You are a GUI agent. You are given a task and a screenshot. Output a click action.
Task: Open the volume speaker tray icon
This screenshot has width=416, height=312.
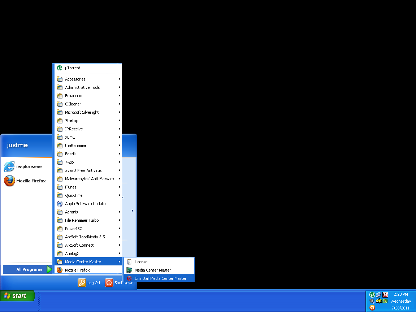tap(372, 301)
